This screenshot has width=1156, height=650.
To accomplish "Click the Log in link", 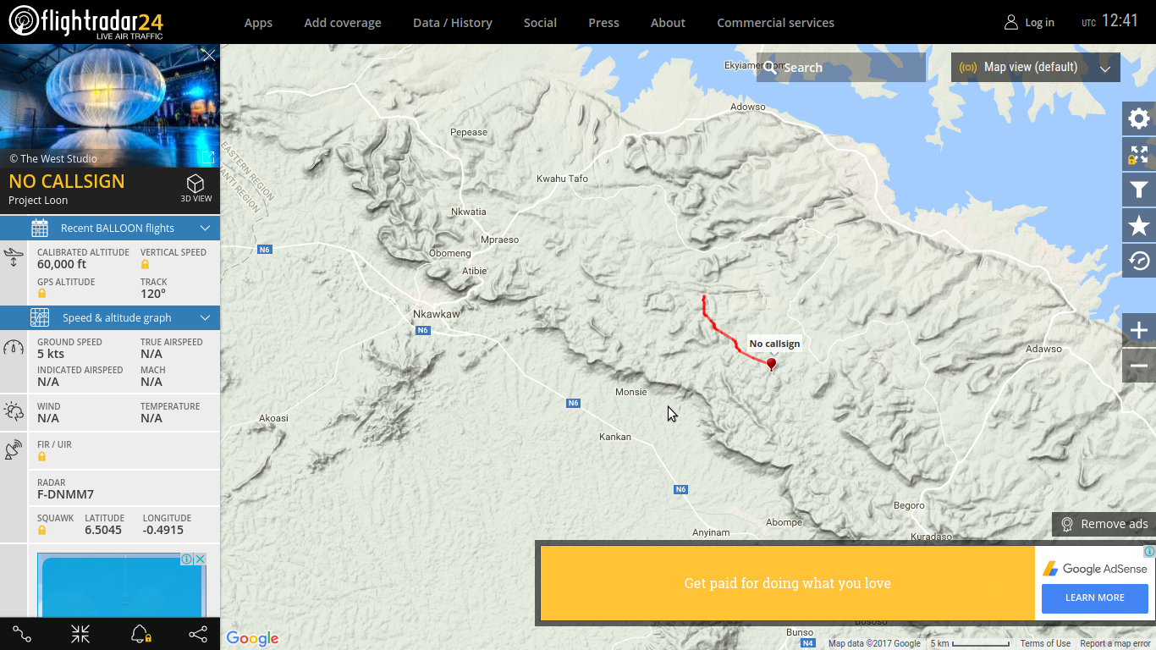I will pyautogui.click(x=1029, y=23).
